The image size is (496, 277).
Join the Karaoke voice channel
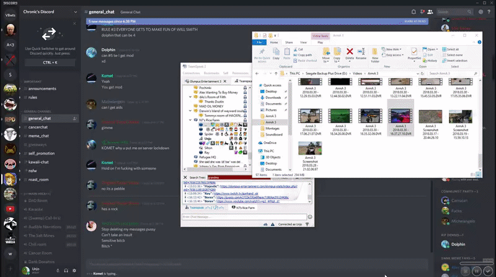point(35,210)
